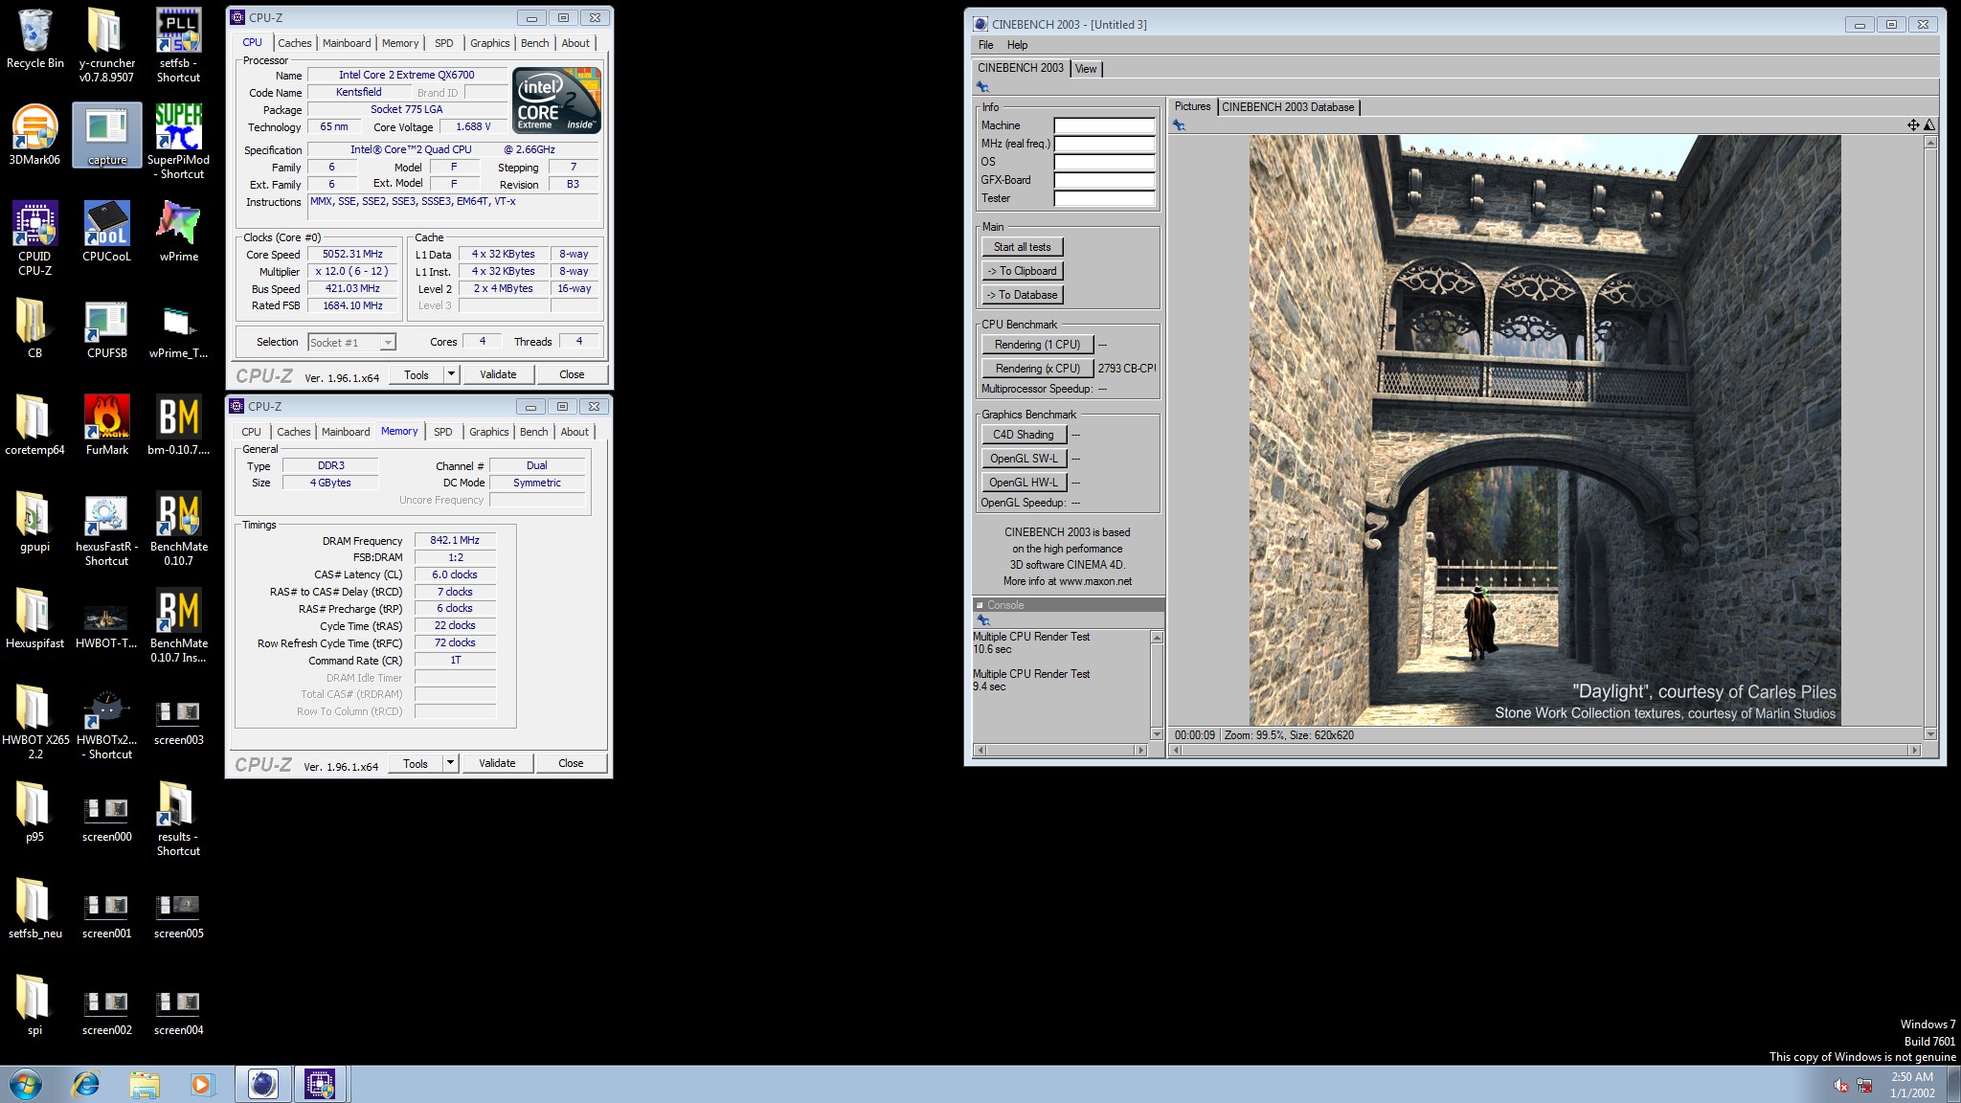The width and height of the screenshot is (1961, 1103).
Task: Click the Tester info input field
Action: pyautogui.click(x=1104, y=198)
